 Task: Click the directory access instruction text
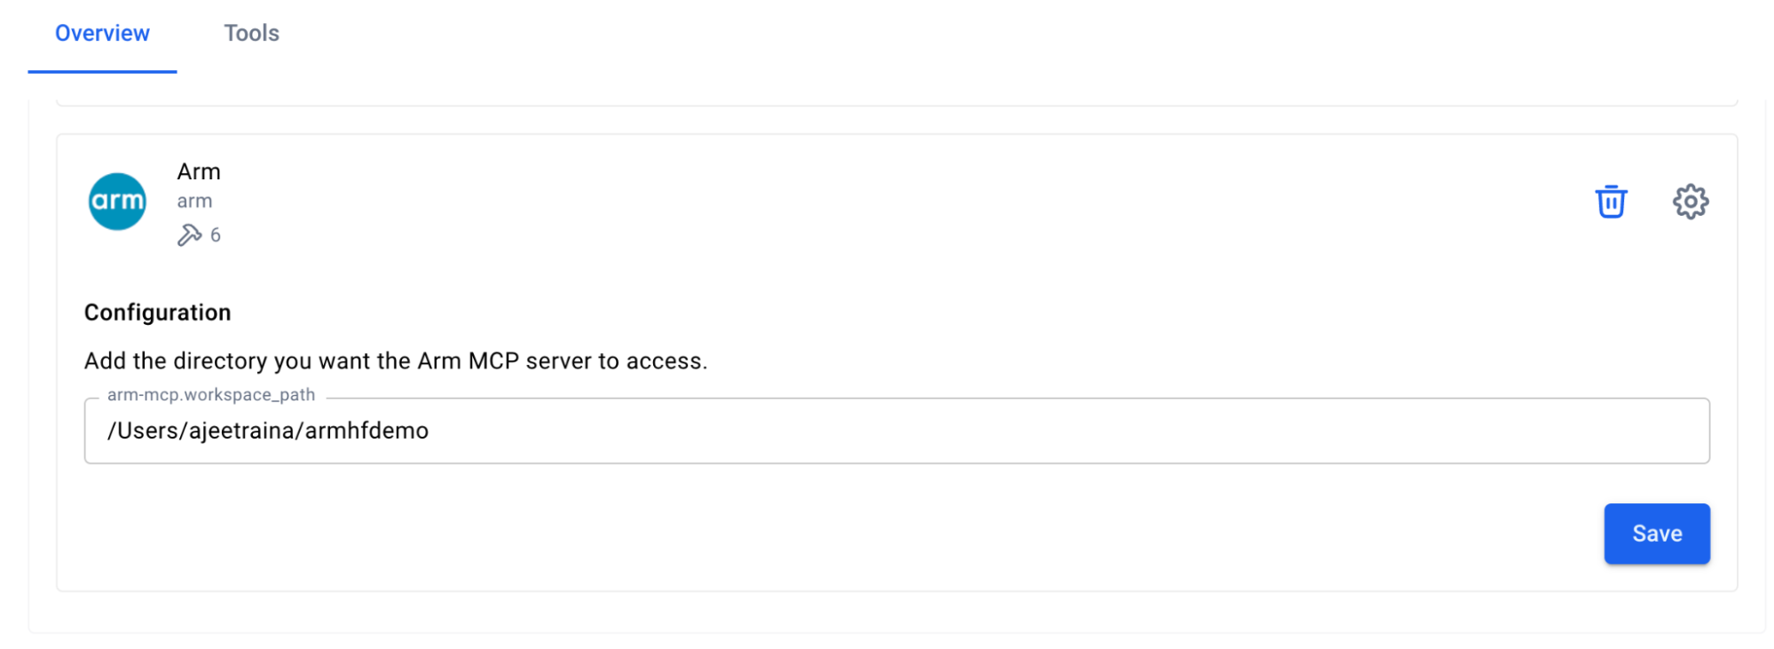click(x=396, y=360)
